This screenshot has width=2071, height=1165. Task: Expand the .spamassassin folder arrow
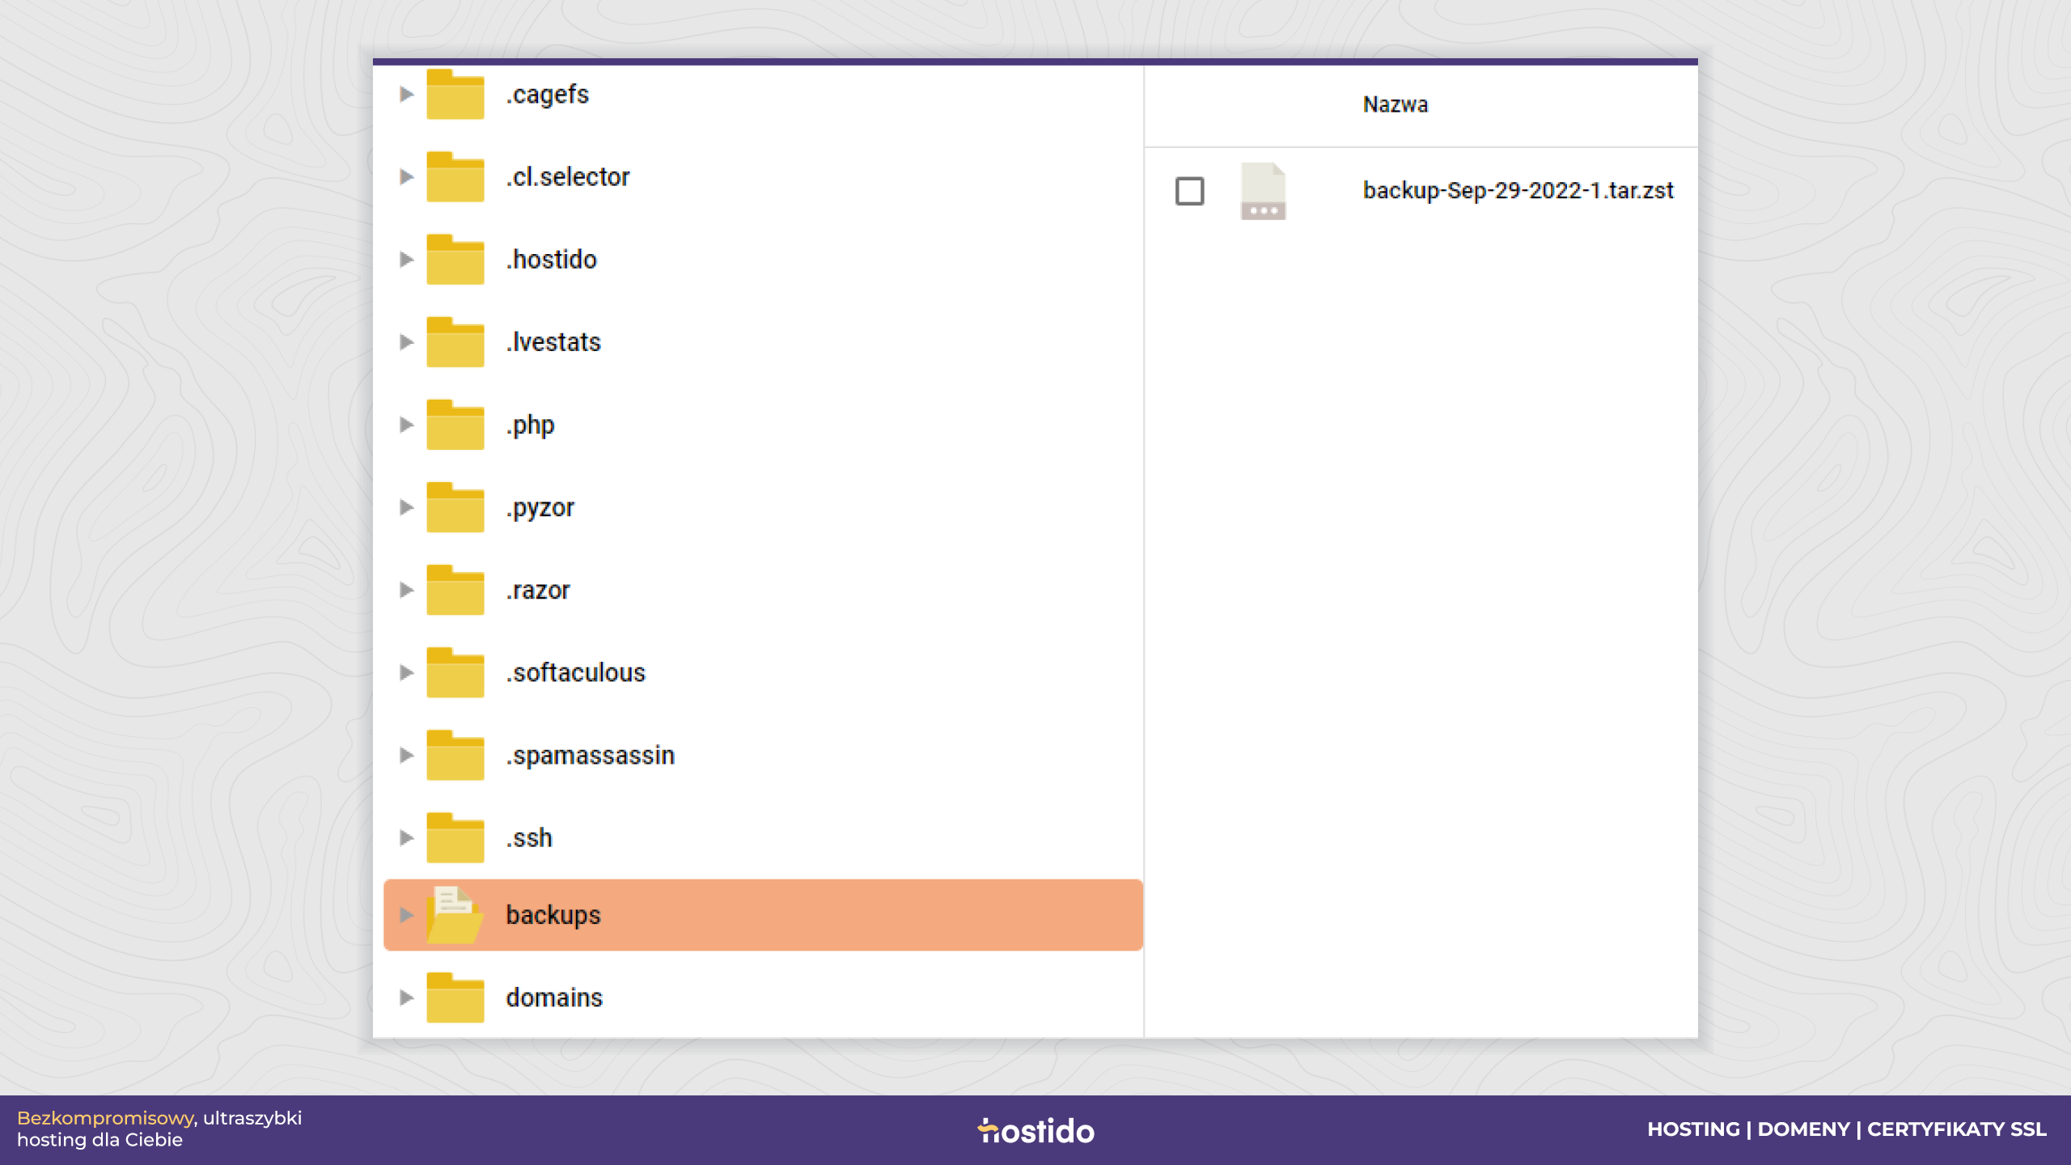click(x=406, y=755)
